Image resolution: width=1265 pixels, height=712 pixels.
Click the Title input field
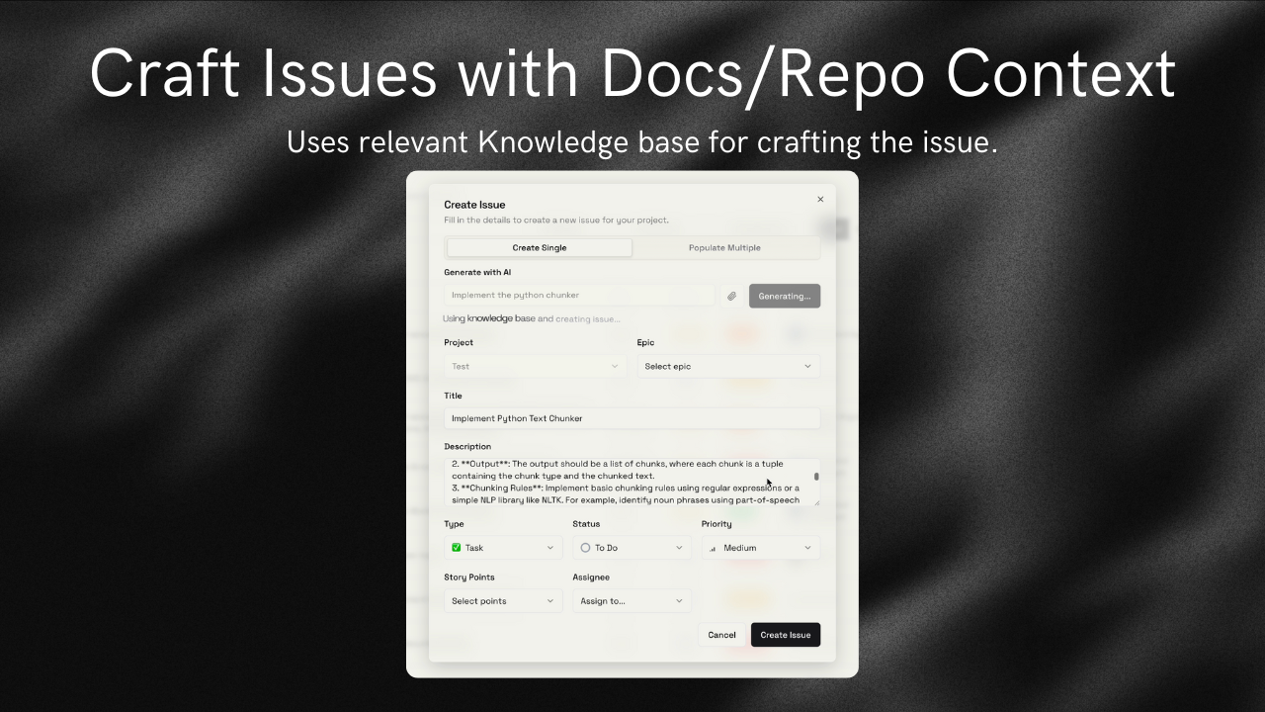pos(632,418)
